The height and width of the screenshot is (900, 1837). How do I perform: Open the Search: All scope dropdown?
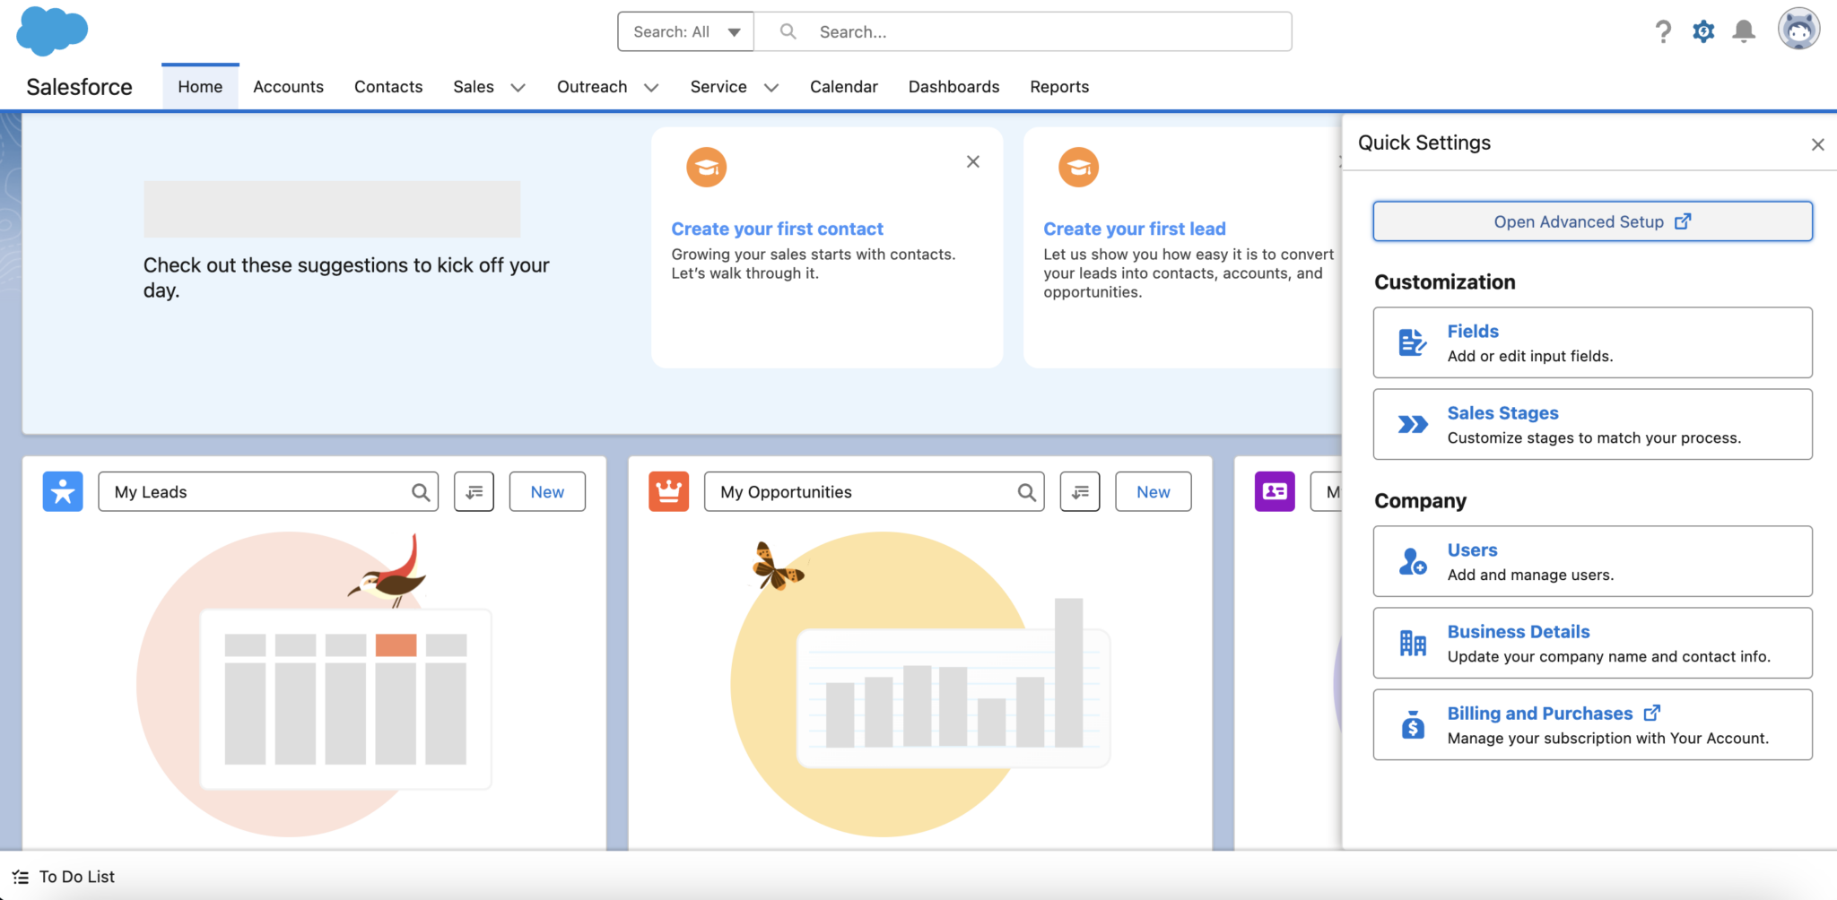[686, 31]
